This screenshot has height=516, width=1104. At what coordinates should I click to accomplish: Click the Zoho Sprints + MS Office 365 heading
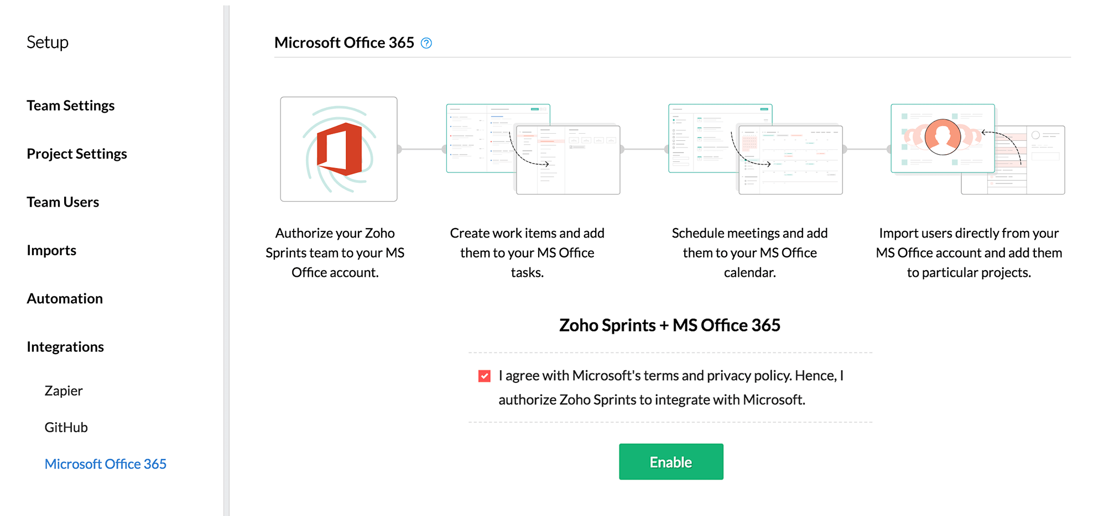pyautogui.click(x=669, y=325)
